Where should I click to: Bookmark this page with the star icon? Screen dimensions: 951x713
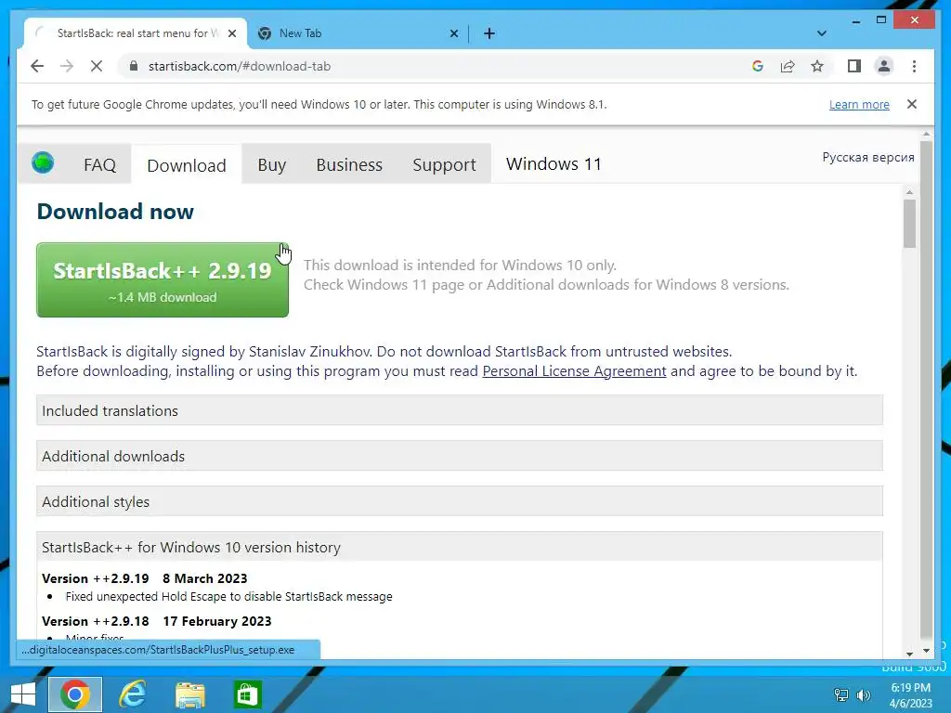[x=817, y=66]
